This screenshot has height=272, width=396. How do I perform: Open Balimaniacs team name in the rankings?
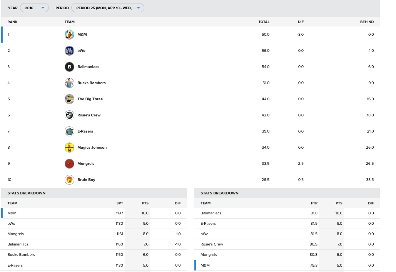[x=89, y=67]
